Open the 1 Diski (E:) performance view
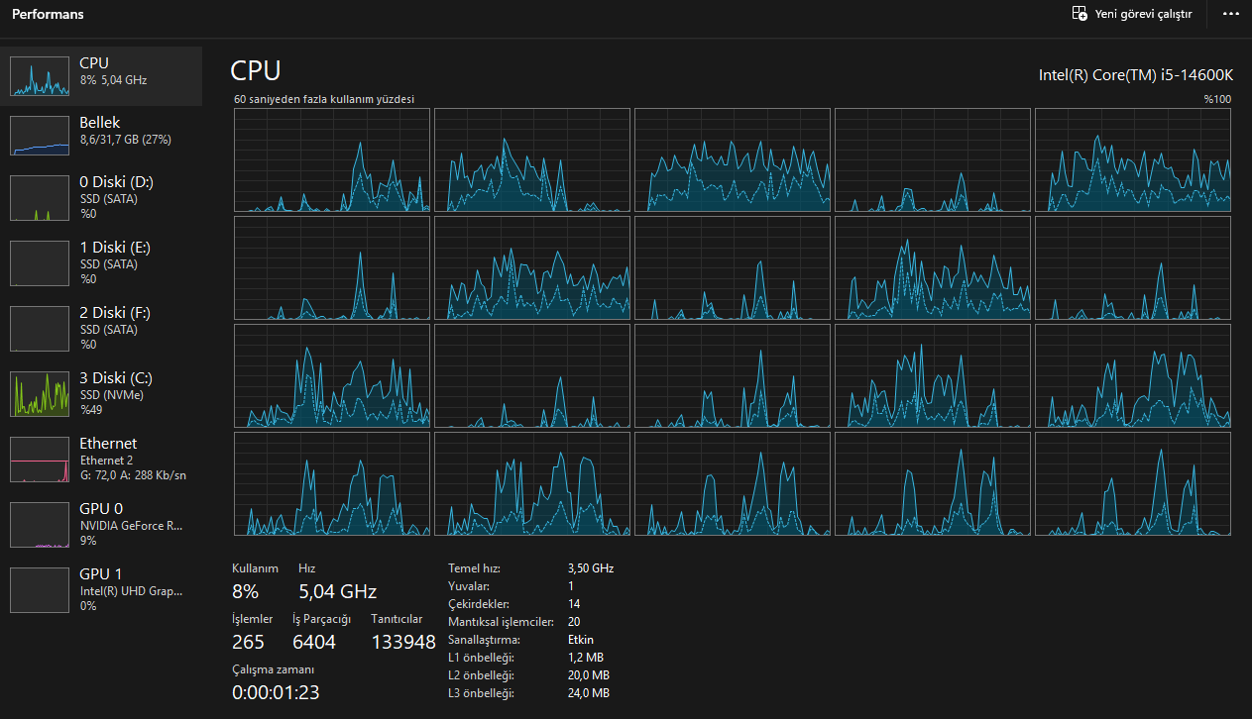The image size is (1252, 719). point(101,262)
